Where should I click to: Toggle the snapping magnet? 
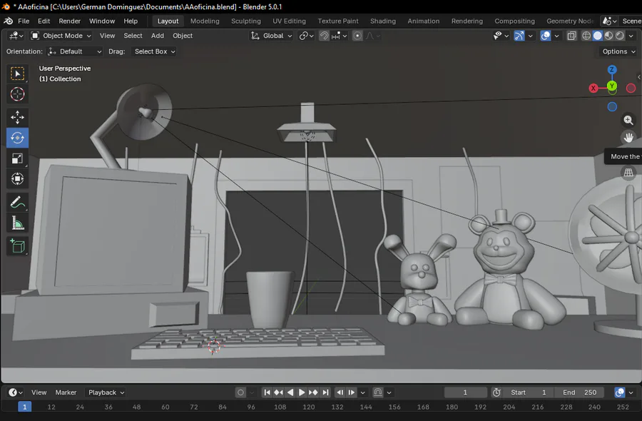(x=324, y=36)
